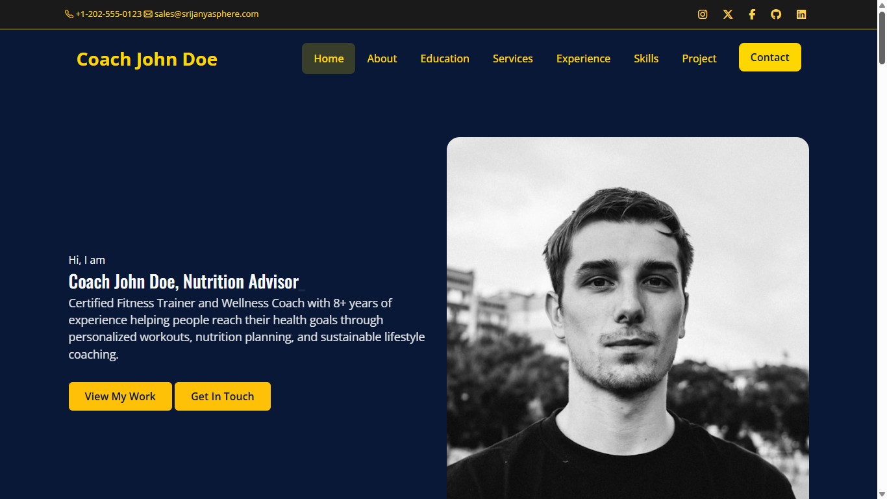Image resolution: width=887 pixels, height=499 pixels.
Task: Click the View My Work button
Action: pyautogui.click(x=120, y=396)
